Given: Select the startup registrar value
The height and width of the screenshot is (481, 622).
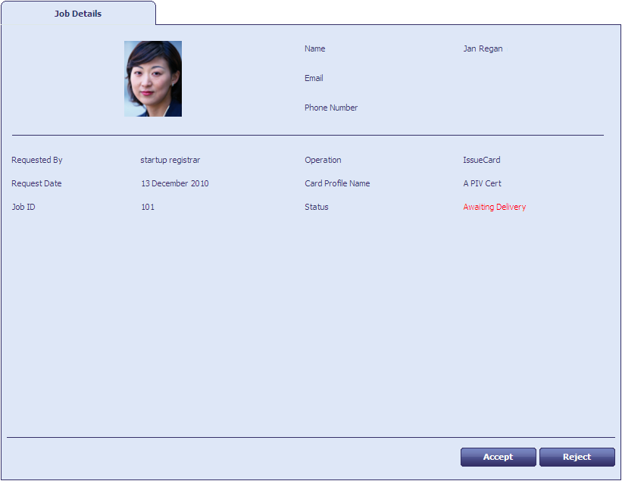Looking at the screenshot, I should tap(170, 160).
